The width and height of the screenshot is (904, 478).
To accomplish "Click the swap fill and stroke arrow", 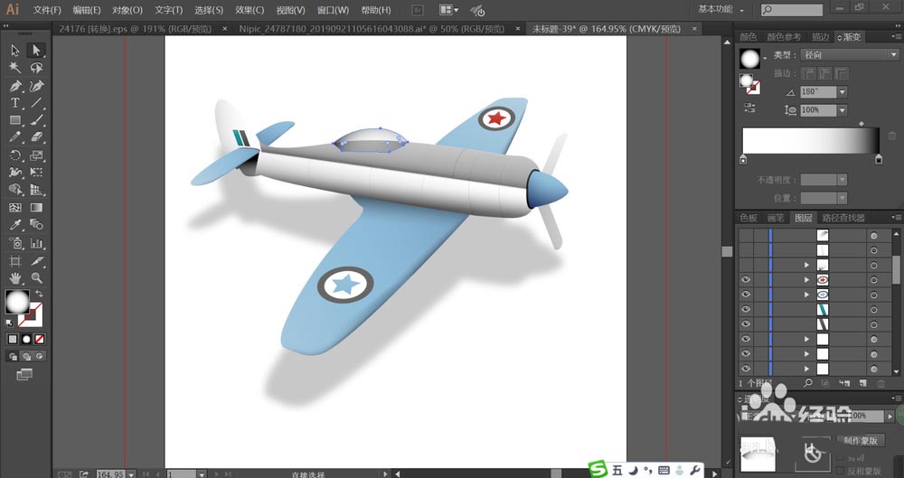I will point(39,294).
